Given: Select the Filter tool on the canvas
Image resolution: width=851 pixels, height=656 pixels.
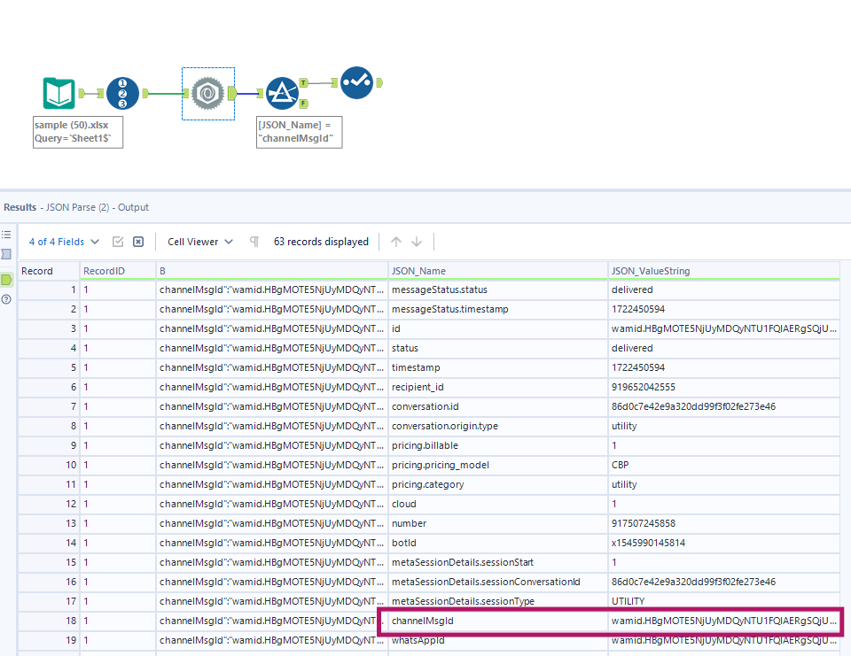Looking at the screenshot, I should click(283, 92).
